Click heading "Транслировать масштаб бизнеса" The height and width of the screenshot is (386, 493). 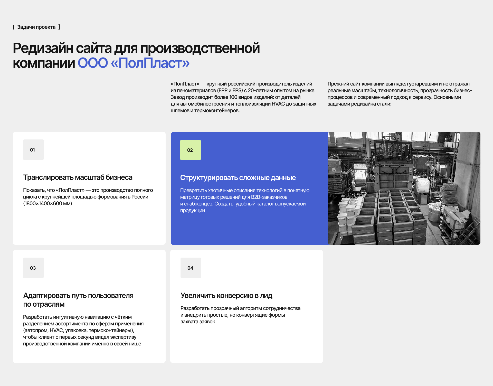tap(78, 177)
